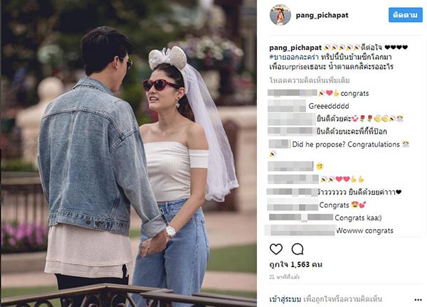Click the pang_pichapat profile avatar
Viewport: 427px width, 307px height.
[x=280, y=15]
